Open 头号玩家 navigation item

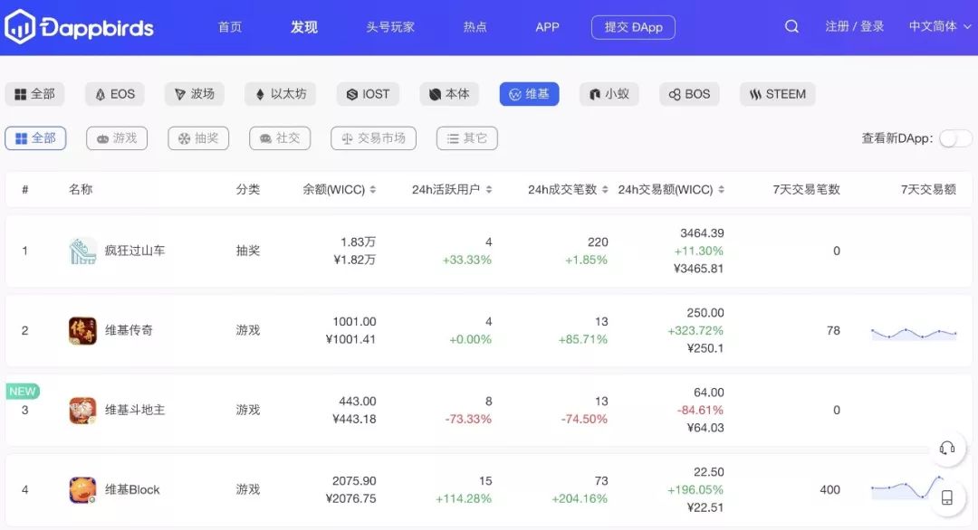click(389, 27)
